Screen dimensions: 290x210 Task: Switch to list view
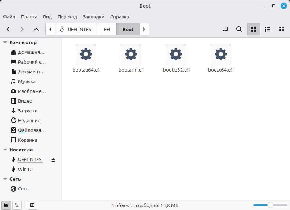[268, 29]
